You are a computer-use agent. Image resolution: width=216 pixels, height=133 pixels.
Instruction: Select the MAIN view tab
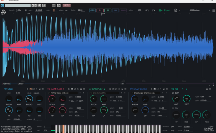pyautogui.click(x=123, y=10)
